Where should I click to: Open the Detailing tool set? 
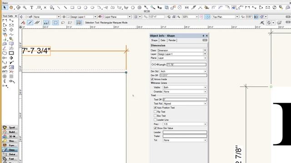coord(10,154)
